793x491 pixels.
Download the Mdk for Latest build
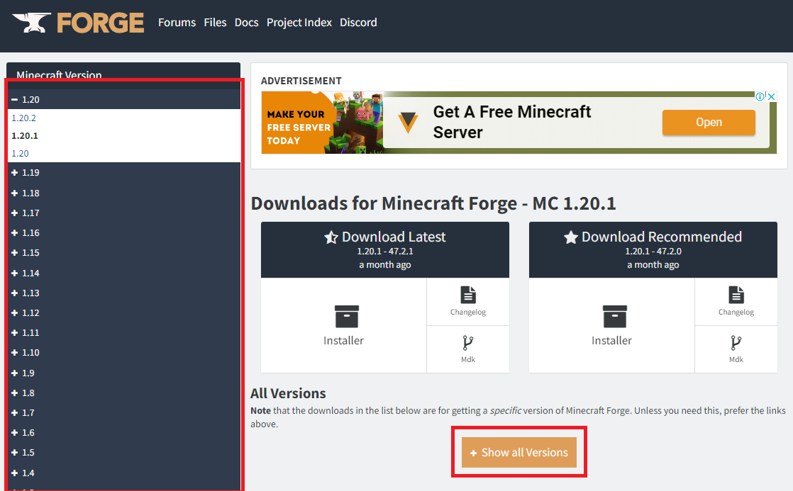coord(468,349)
